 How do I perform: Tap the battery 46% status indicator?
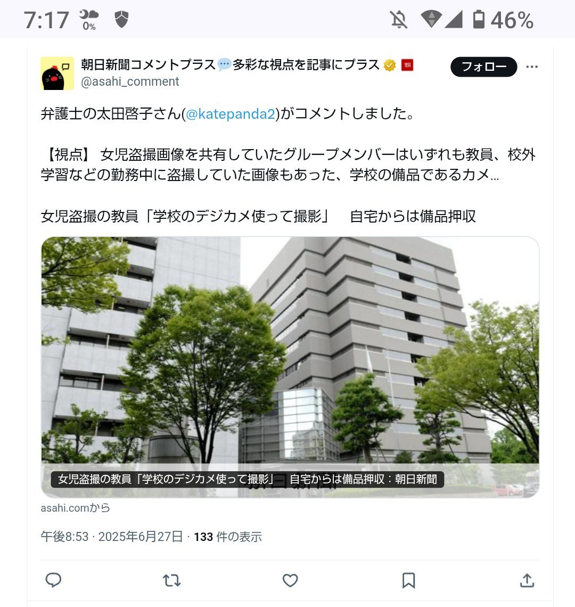click(503, 19)
